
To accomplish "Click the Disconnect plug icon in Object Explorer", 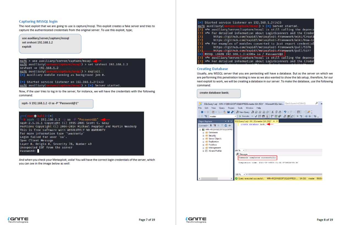I will tap(215, 125).
